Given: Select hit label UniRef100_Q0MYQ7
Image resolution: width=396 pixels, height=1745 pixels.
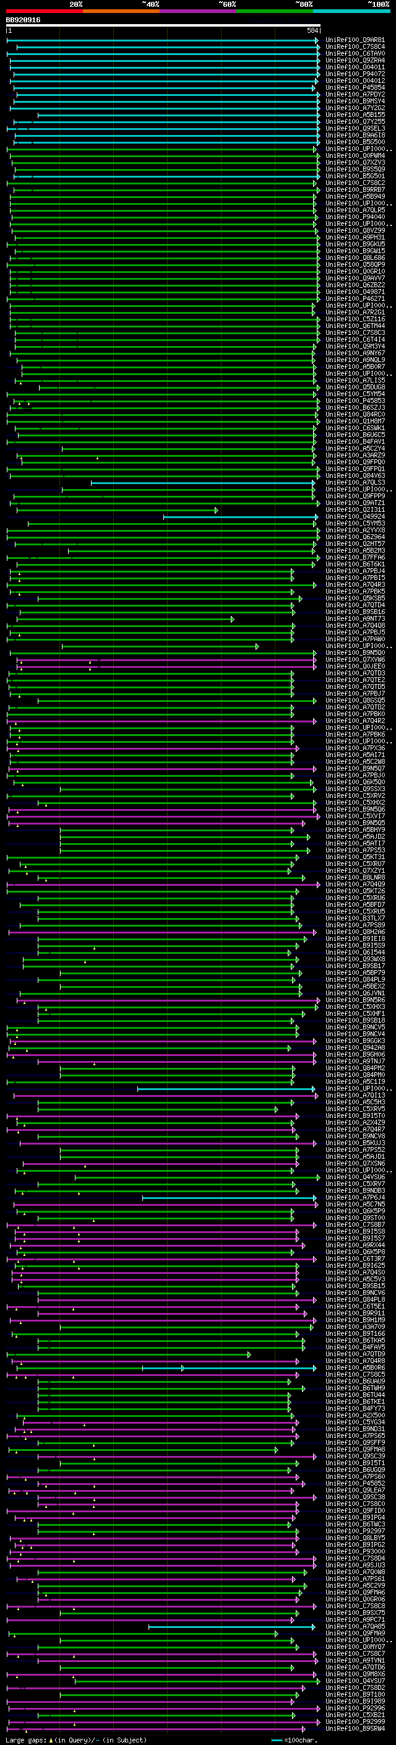Looking at the screenshot, I should pyautogui.click(x=355, y=1647).
